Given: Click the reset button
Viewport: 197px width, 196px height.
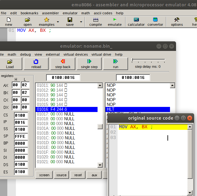Looking at the screenshot, I should [78, 175].
